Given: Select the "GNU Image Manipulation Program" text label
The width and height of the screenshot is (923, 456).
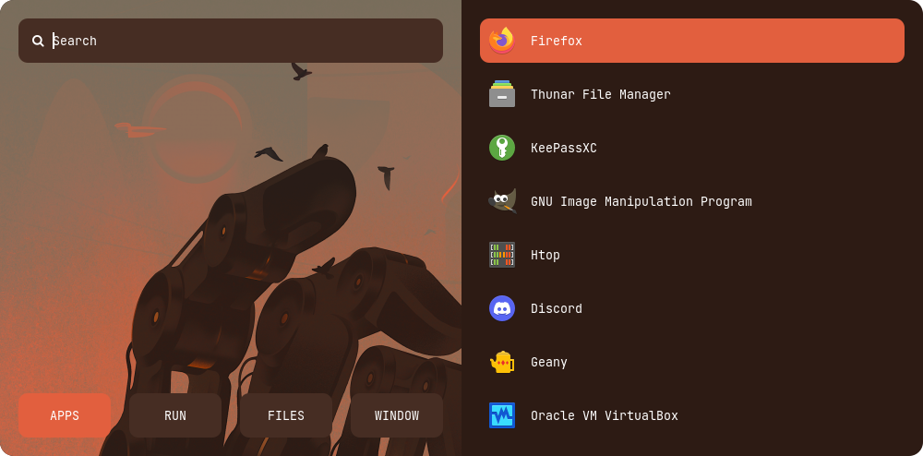Looking at the screenshot, I should pos(641,201).
